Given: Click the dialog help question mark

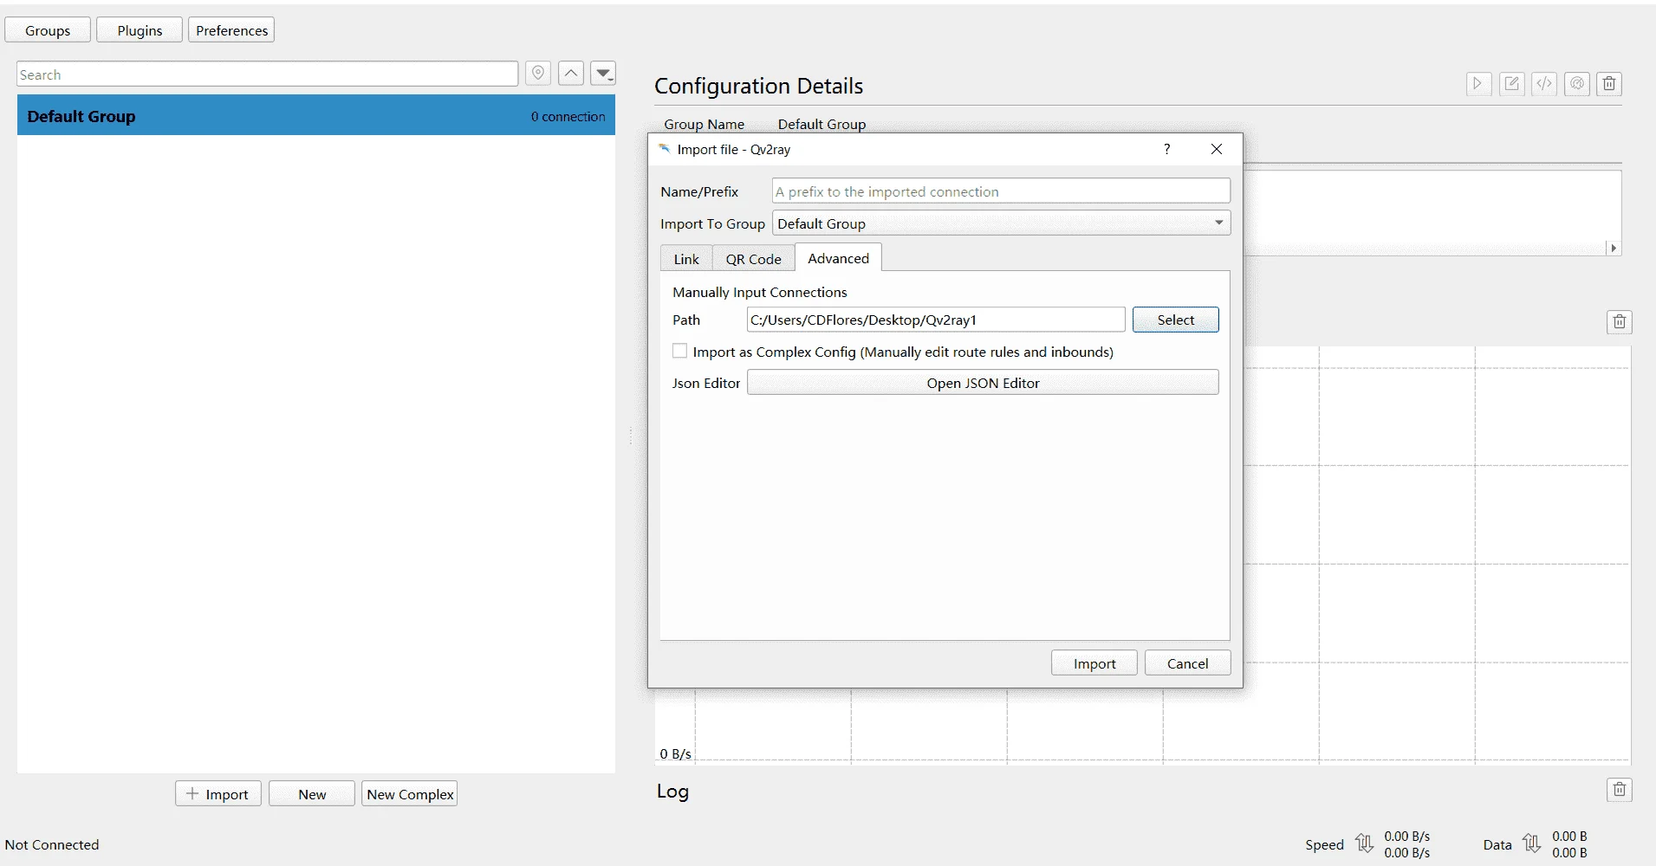Looking at the screenshot, I should click(1167, 149).
